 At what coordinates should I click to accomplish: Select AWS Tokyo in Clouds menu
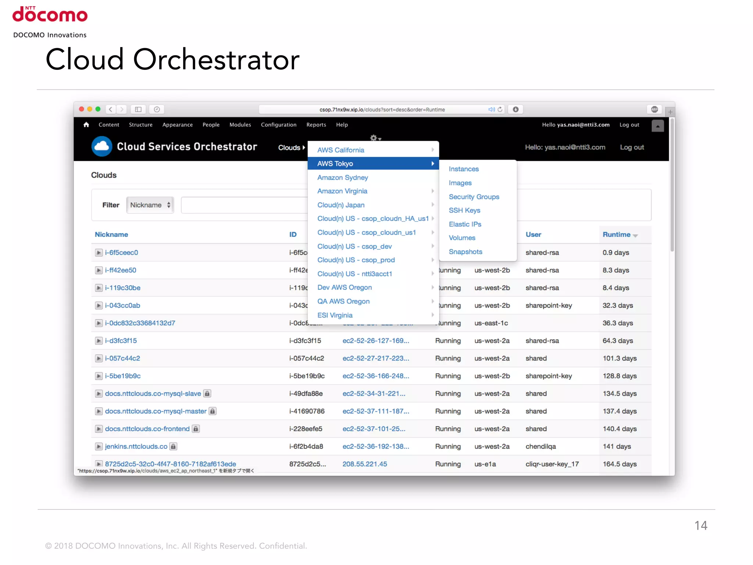tap(373, 164)
